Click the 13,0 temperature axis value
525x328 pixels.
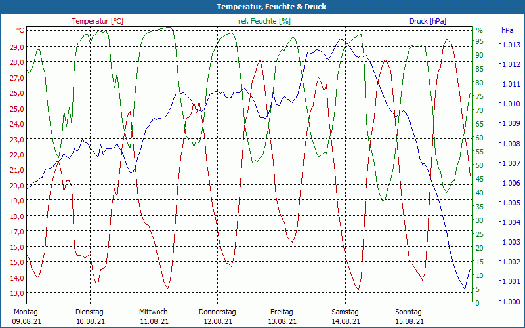pos(17,293)
